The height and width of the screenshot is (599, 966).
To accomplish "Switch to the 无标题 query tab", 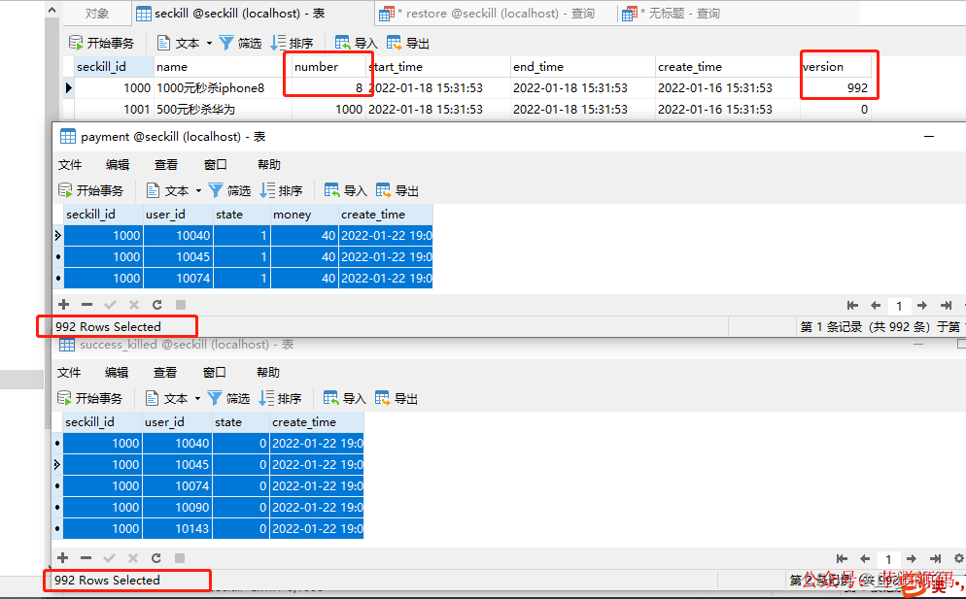I will (672, 13).
